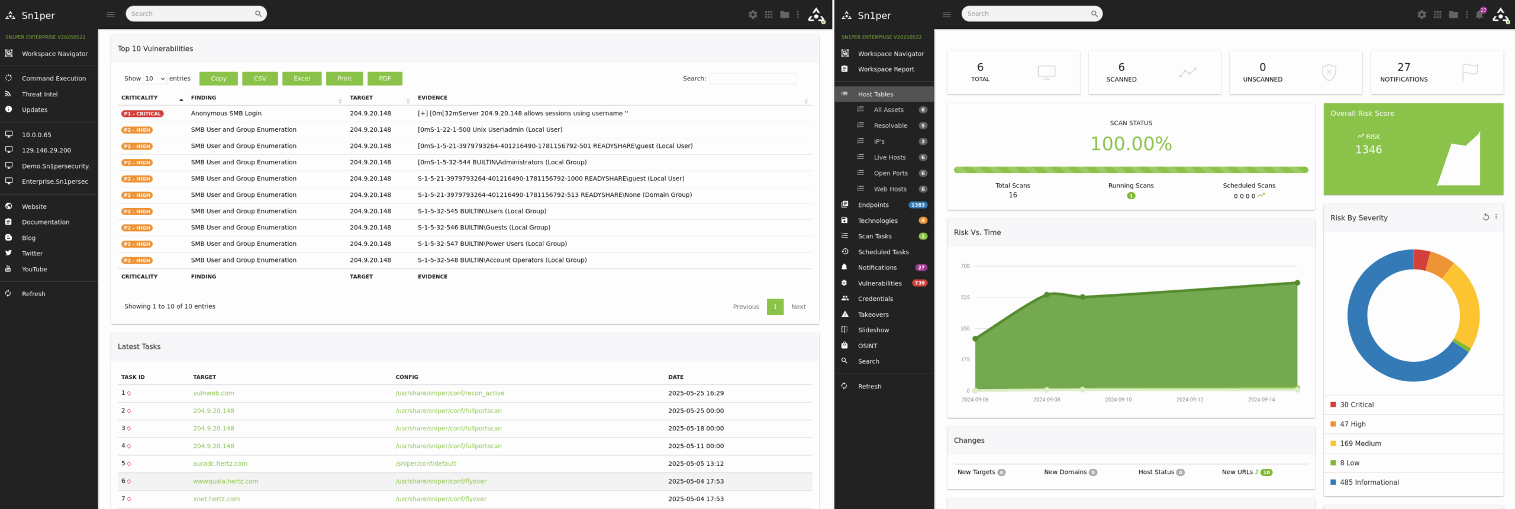Click the Copy export button
The height and width of the screenshot is (509, 1515).
[x=218, y=79]
